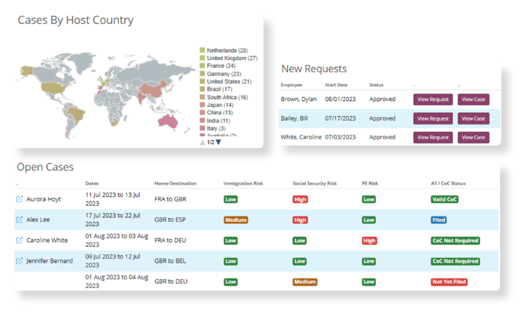Image resolution: width=522 pixels, height=317 pixels.
Task: Open Aurora Hoyt's case via external-link icon
Action: 19,199
